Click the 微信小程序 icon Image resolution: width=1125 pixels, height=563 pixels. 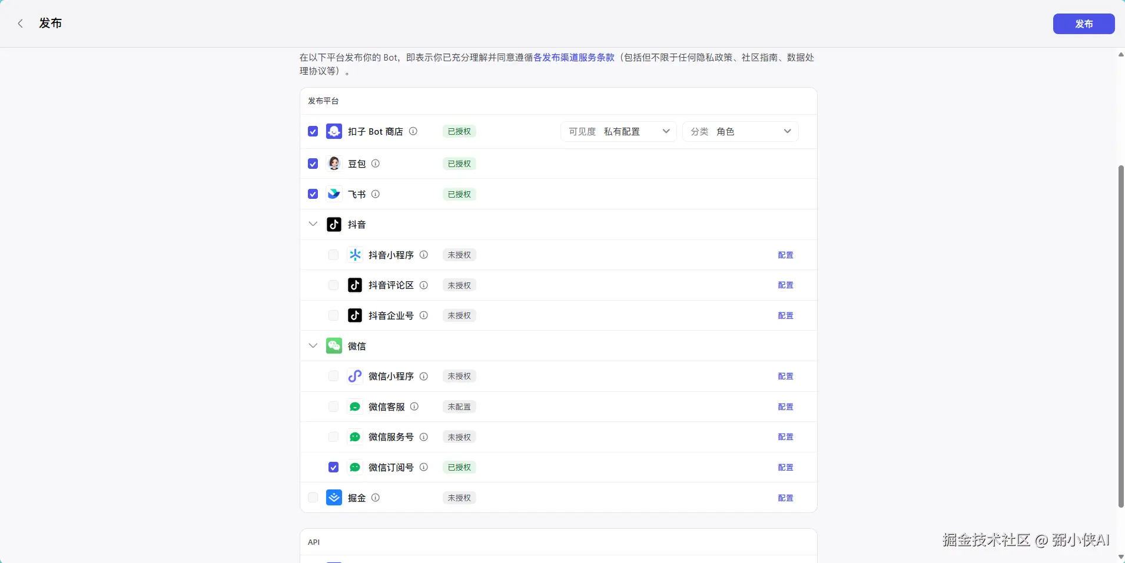(x=355, y=376)
